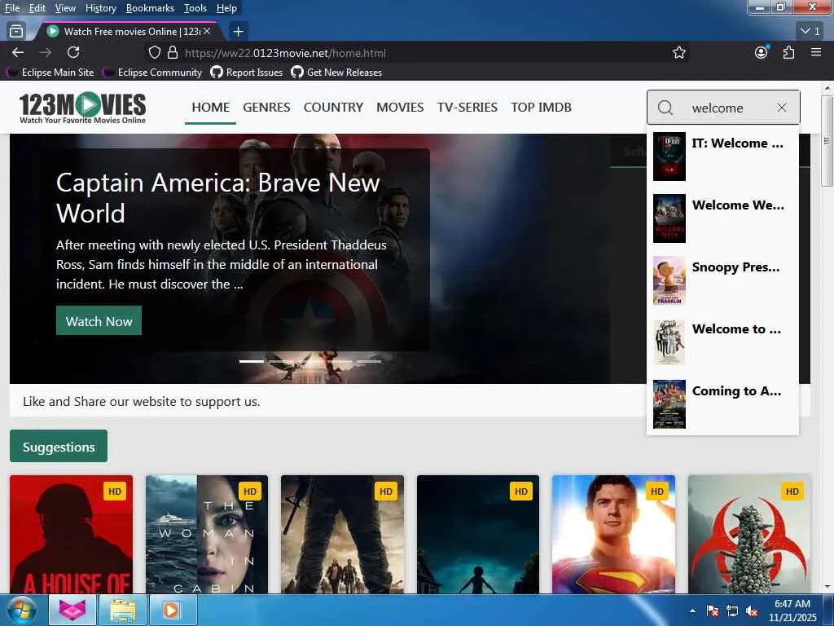Open the Superman movie poster
The height and width of the screenshot is (626, 834).
[614, 535]
